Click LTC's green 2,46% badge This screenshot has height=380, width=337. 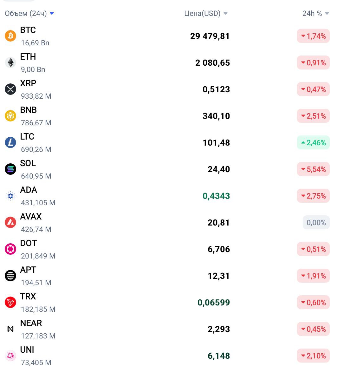(x=313, y=142)
